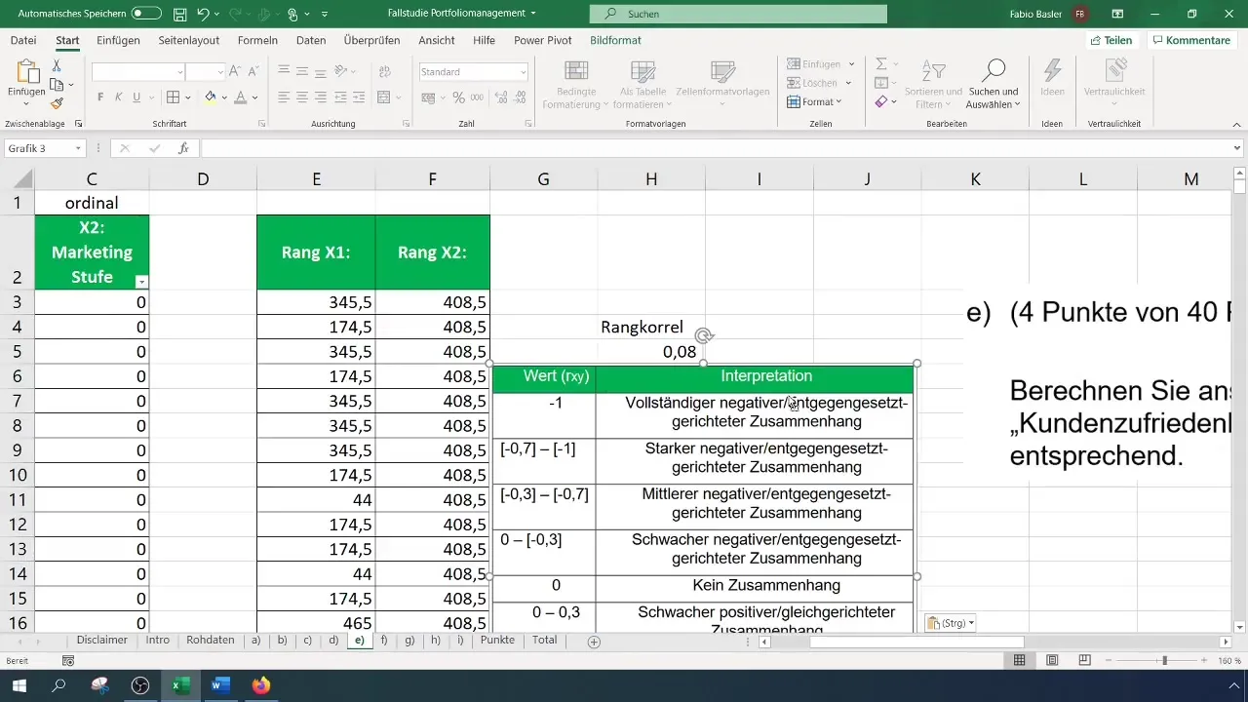Open the number format Standard dropdown
Viewport: 1248px width, 702px height.
(x=523, y=72)
